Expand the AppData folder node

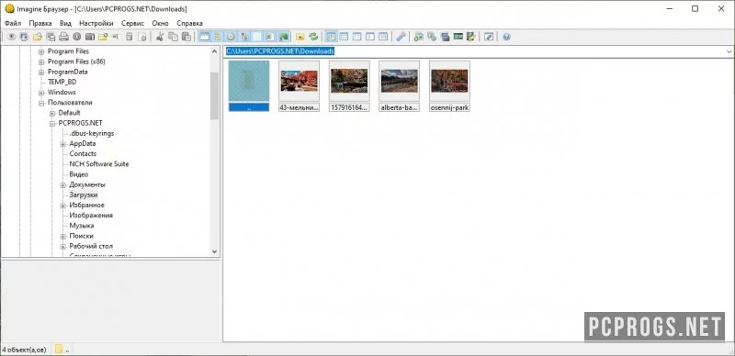click(x=63, y=144)
